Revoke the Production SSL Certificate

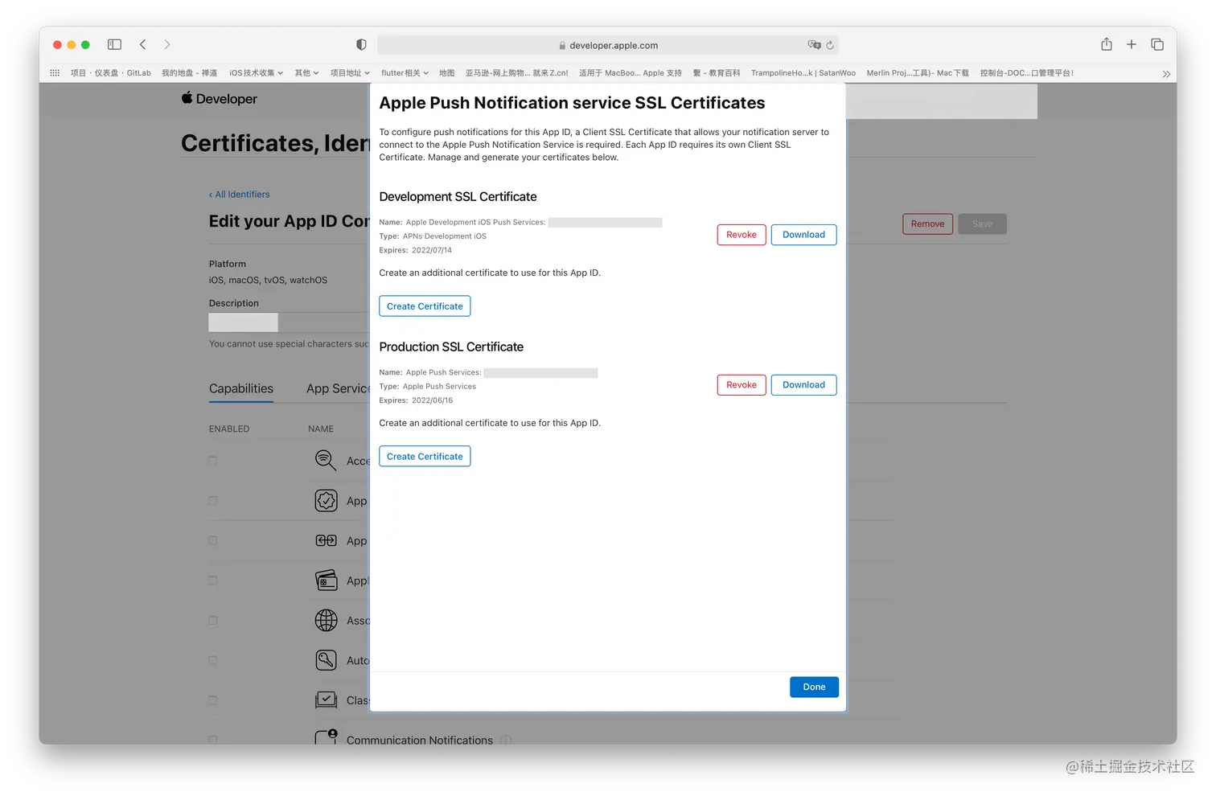(x=742, y=385)
